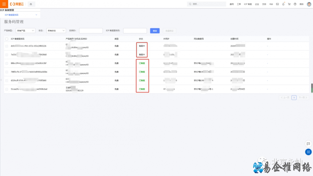Click the 实例ID input field
Viewport: 313px width, 176px height.
91,31
